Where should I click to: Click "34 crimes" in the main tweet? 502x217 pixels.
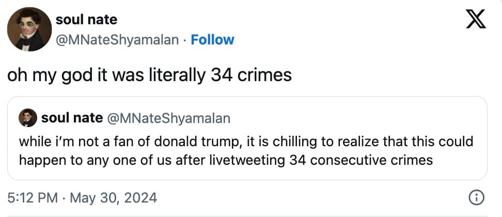(x=252, y=75)
